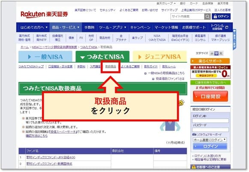
Task: Focus the ログインID field
Action: (x=210, y=121)
